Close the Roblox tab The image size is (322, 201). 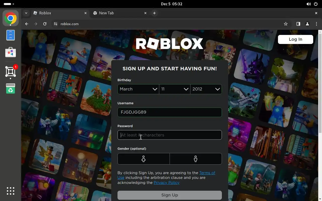[x=86, y=13]
